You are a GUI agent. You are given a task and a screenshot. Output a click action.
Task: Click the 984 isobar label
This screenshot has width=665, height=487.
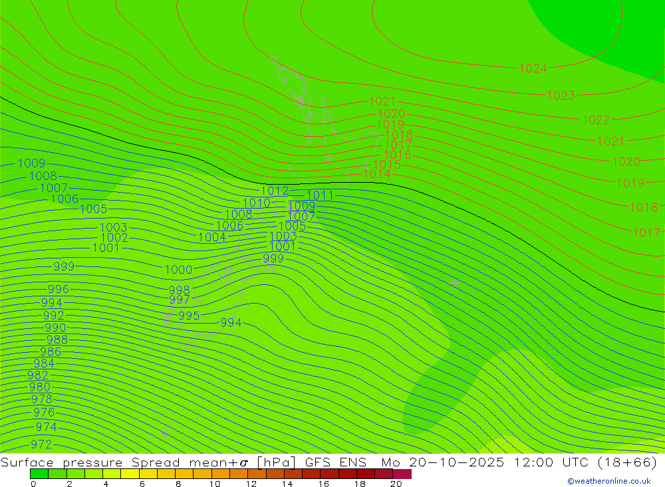click(44, 363)
